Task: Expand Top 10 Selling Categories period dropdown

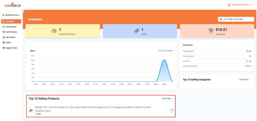Action: pos(244,79)
